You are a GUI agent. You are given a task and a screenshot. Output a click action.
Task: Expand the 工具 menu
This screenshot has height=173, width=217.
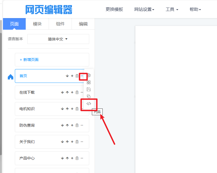[x=172, y=9]
